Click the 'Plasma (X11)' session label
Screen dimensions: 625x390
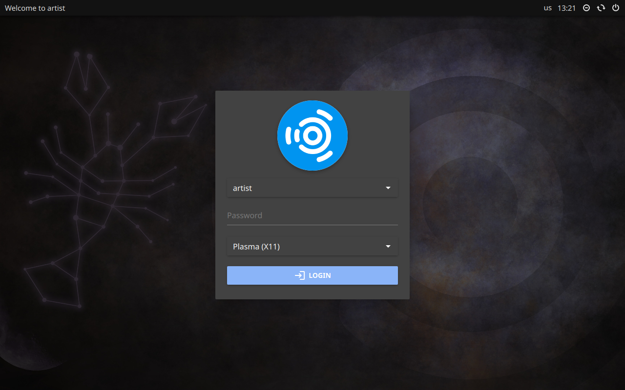(x=256, y=247)
